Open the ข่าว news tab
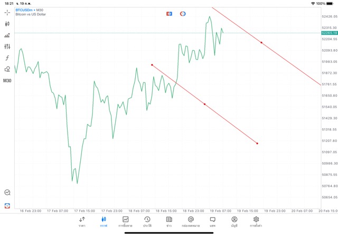Image resolution: width=338 pixels, height=236 pixels. point(169,222)
